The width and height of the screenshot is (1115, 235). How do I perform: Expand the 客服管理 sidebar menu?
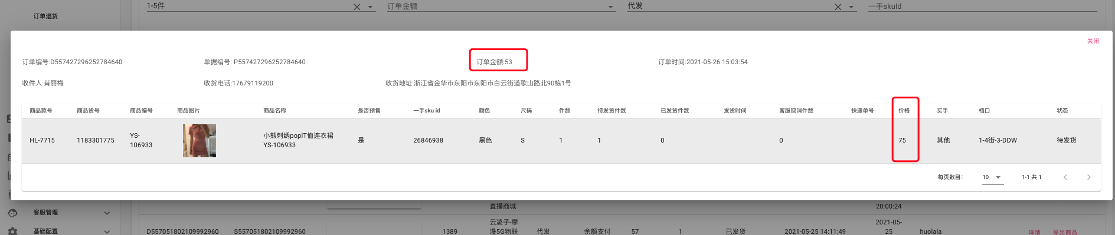pyautogui.click(x=107, y=213)
